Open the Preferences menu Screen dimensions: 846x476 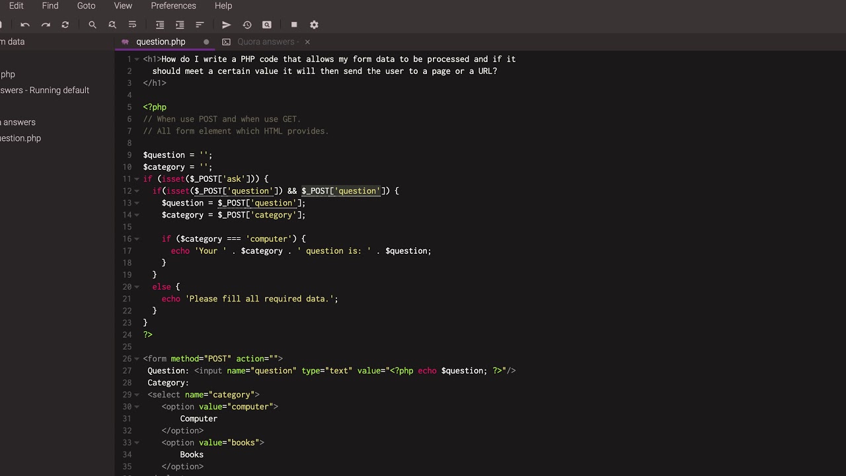pos(173,5)
